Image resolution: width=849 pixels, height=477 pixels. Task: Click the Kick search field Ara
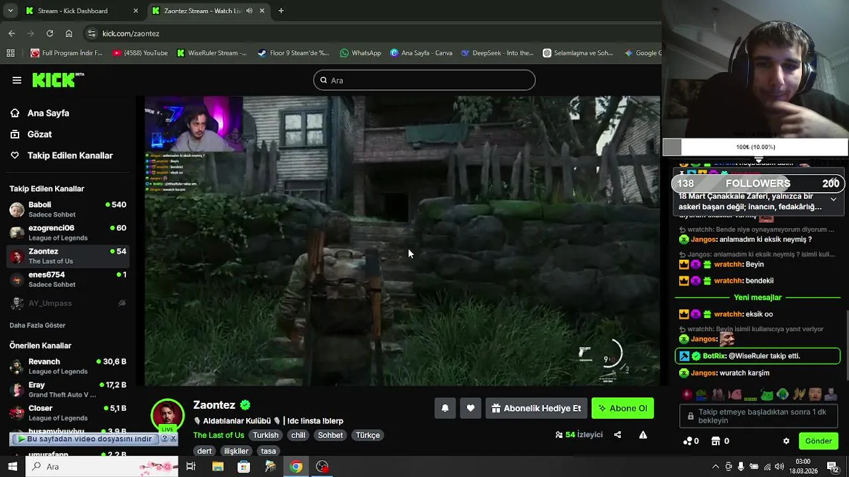(424, 80)
